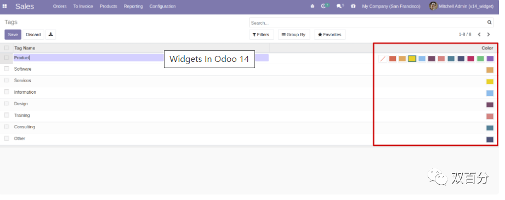Image resolution: width=505 pixels, height=200 pixels.
Task: Check the Software row checkbox
Action: [7, 69]
